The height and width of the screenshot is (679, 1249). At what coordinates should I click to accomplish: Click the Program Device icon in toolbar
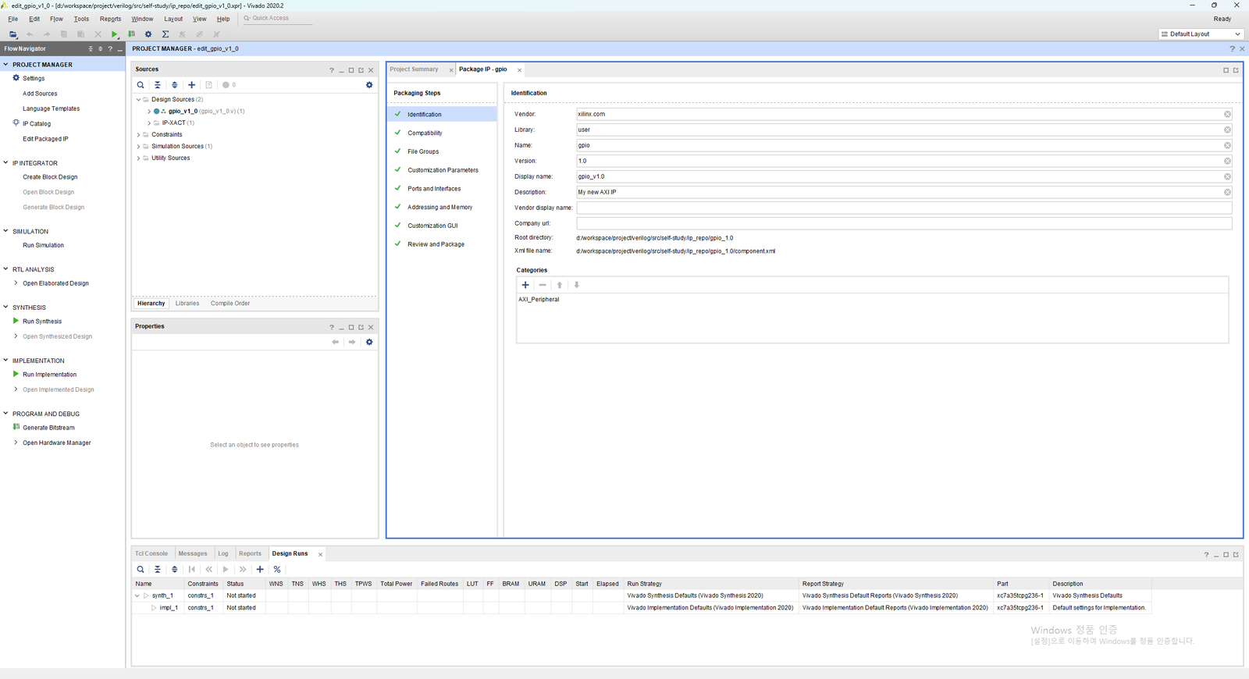coord(131,34)
